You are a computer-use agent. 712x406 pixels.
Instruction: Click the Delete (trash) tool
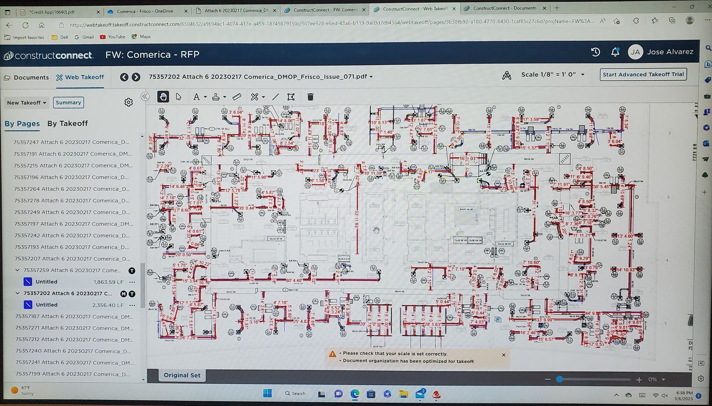[310, 97]
